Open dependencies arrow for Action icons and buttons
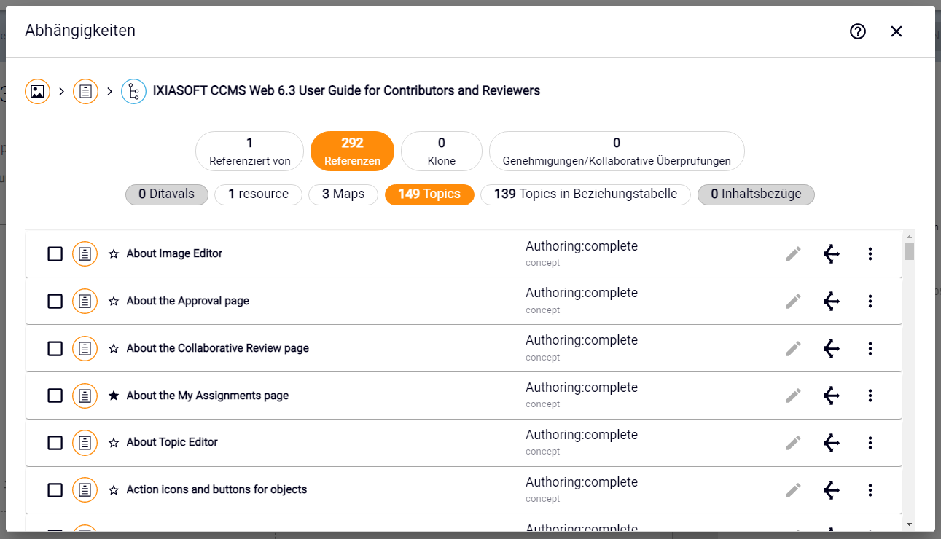941x539 pixels. click(x=831, y=490)
